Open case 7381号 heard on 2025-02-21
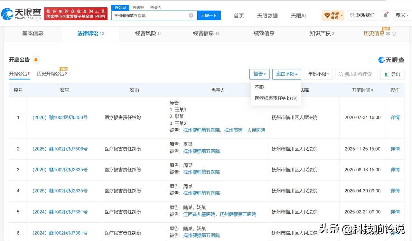The height and width of the screenshot is (241, 412). (x=60, y=212)
